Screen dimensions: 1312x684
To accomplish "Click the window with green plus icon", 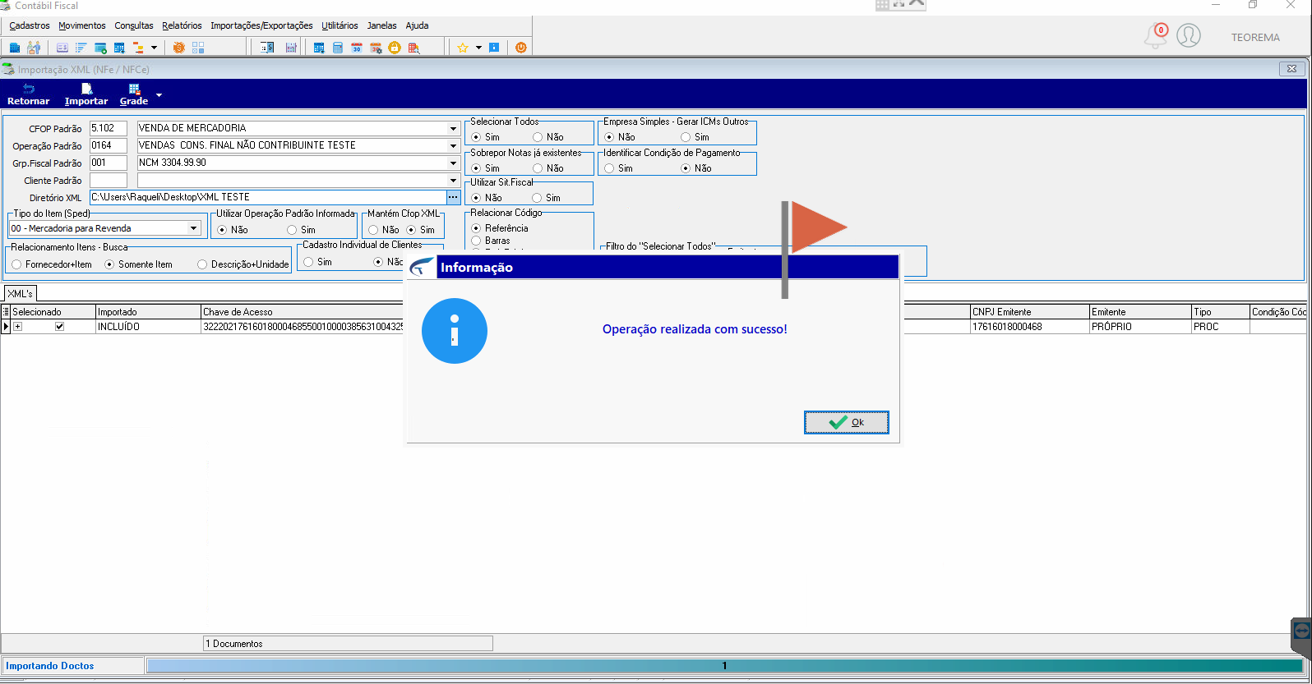I will click(x=100, y=48).
